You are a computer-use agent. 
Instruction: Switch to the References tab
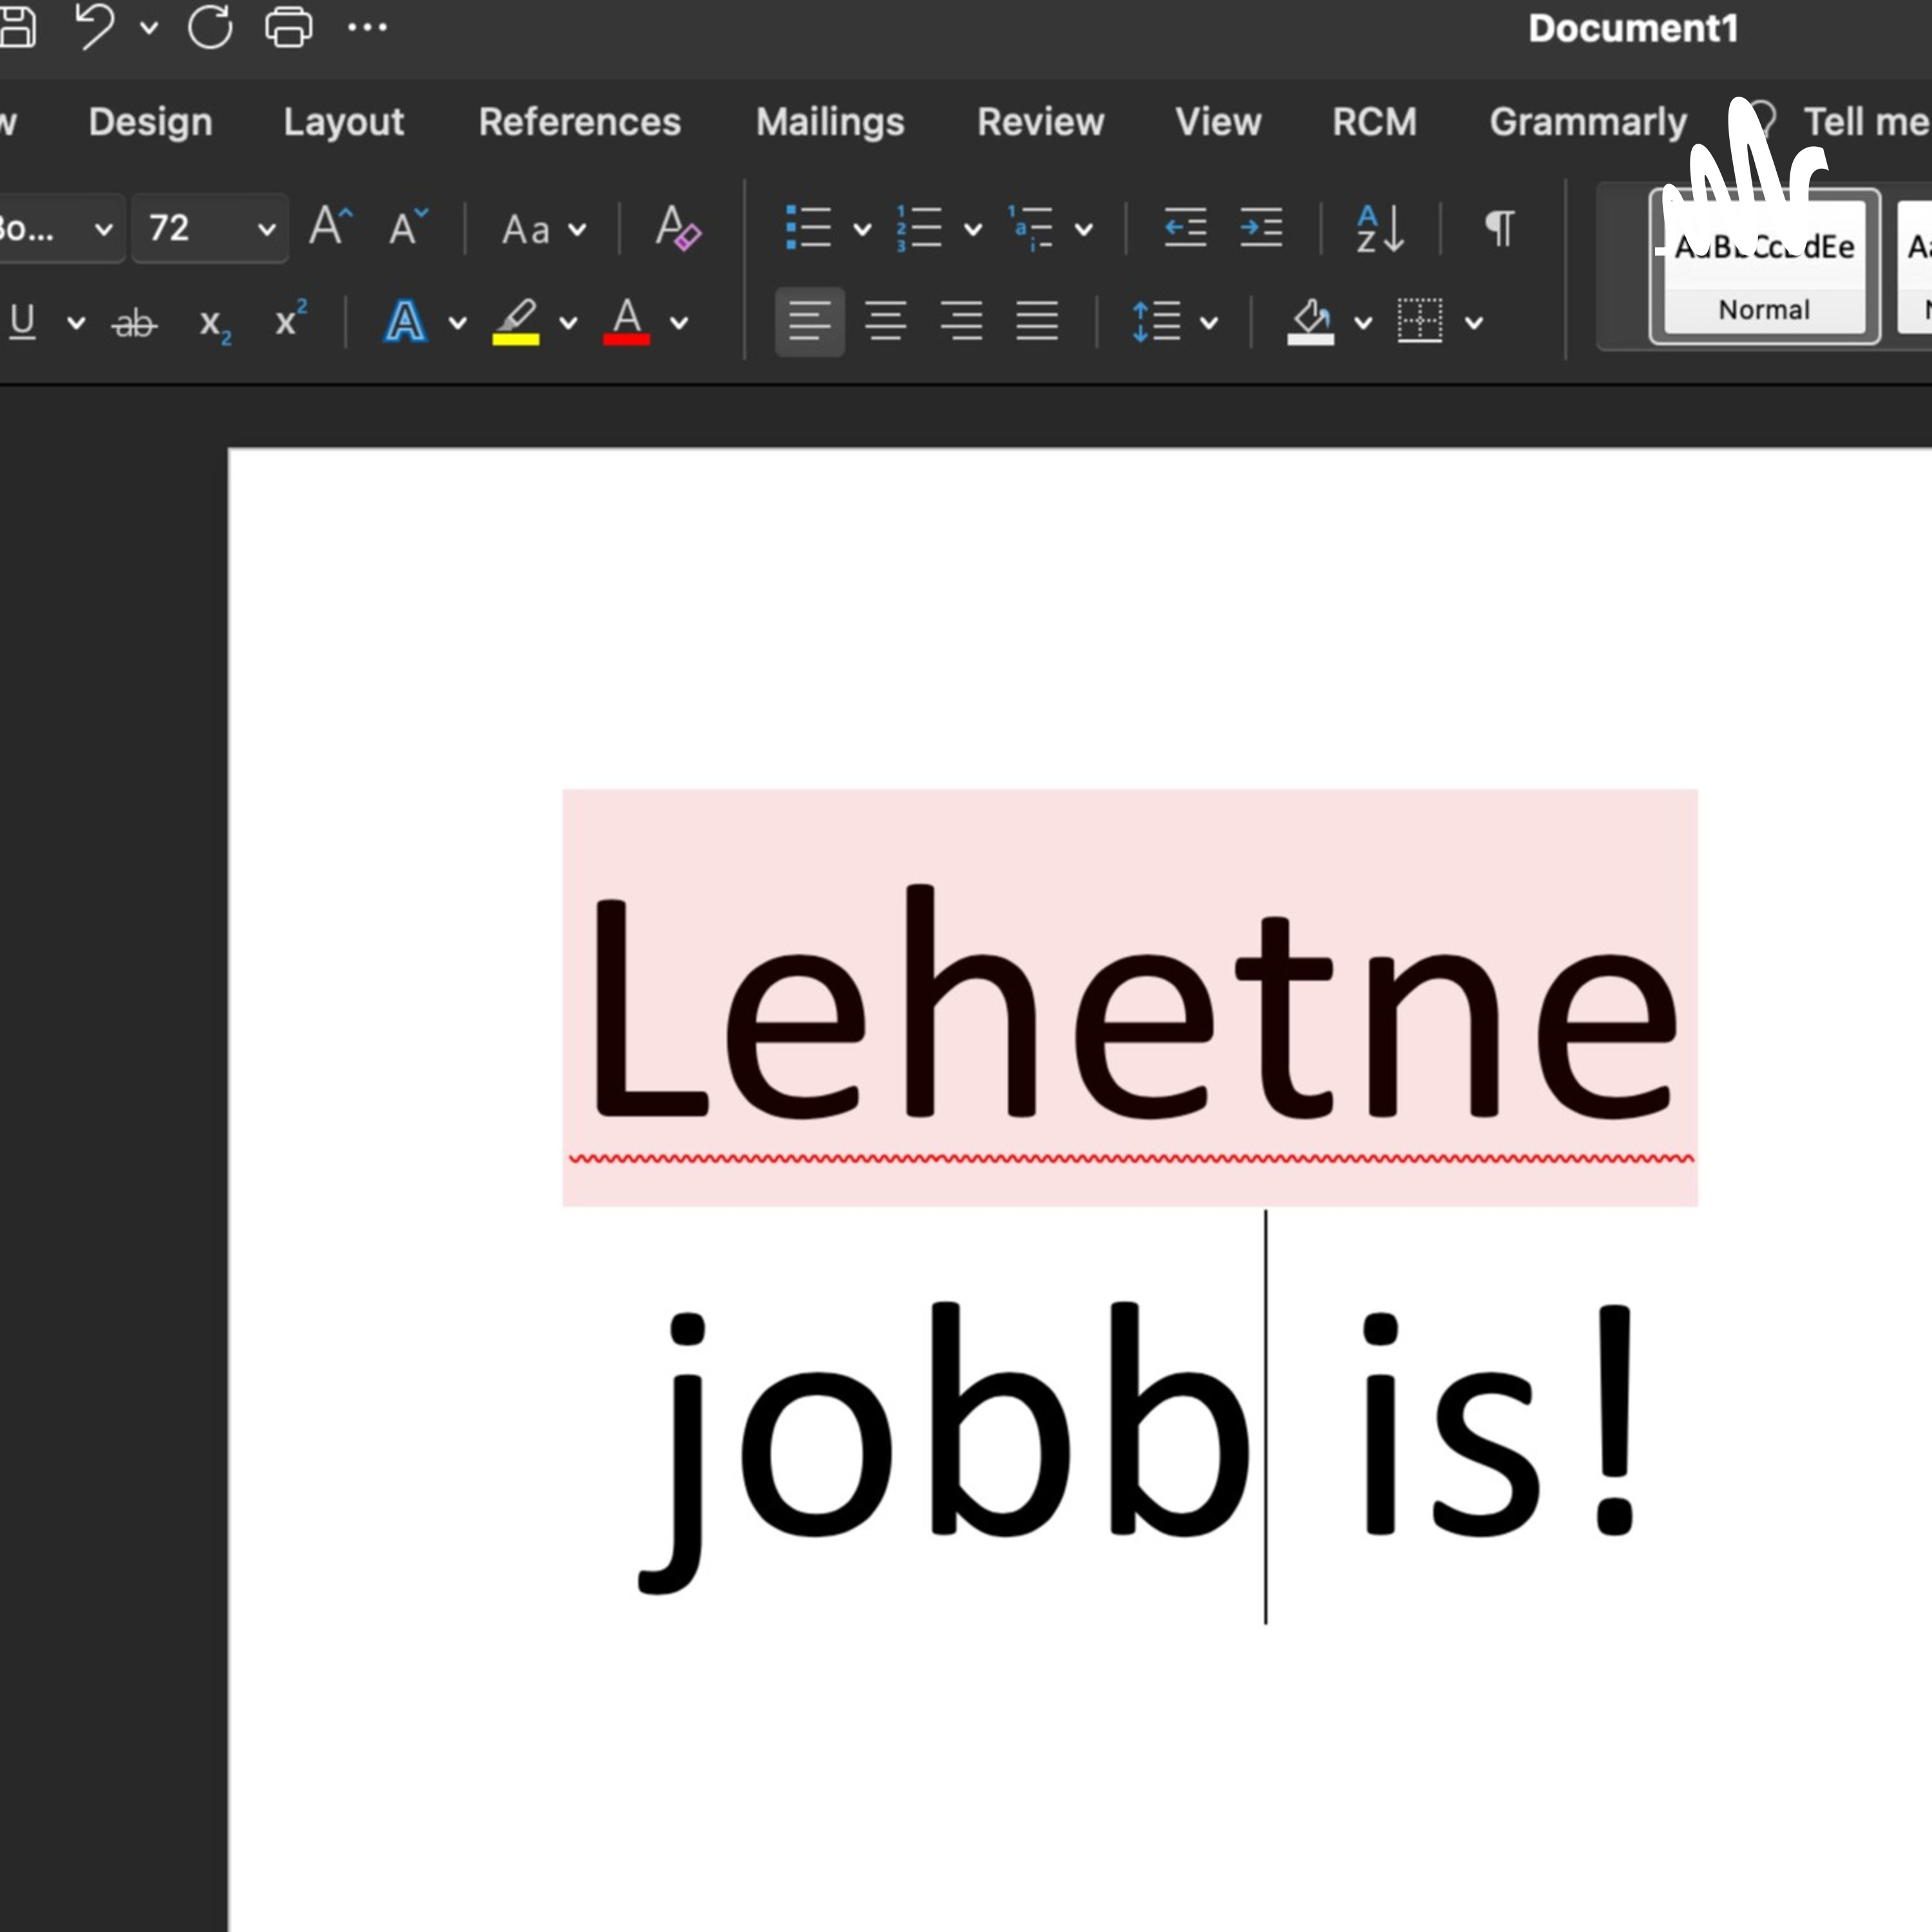point(578,122)
